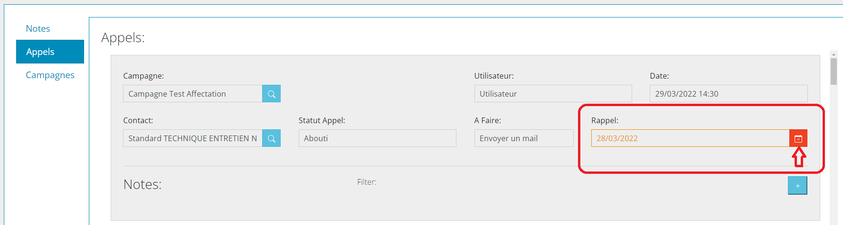Click the Rappel date field 28/03/2022
843x225 pixels.
click(x=691, y=138)
